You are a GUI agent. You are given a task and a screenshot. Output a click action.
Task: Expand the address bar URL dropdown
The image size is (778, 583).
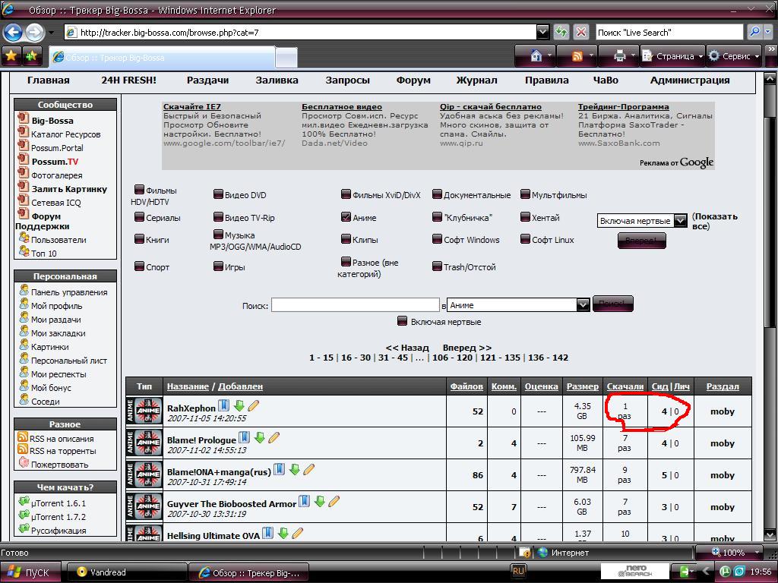(x=542, y=32)
